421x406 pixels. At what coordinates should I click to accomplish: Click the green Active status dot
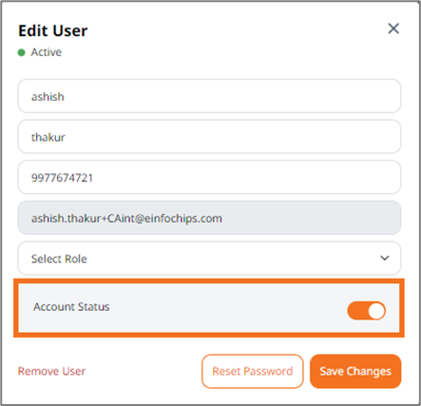[21, 52]
